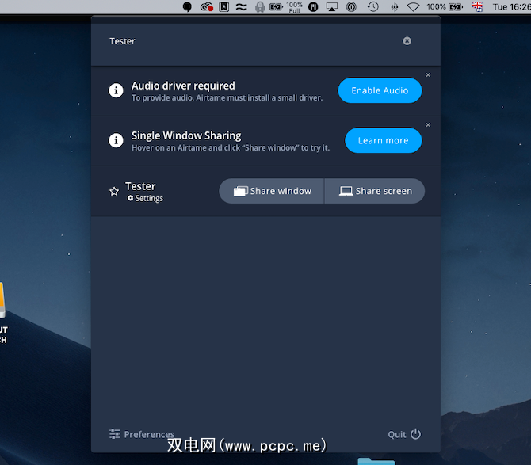
Task: Open the 1Password menu bar icon
Action: pyautogui.click(x=351, y=7)
